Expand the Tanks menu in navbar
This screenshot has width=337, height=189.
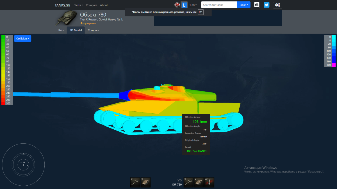click(x=79, y=5)
